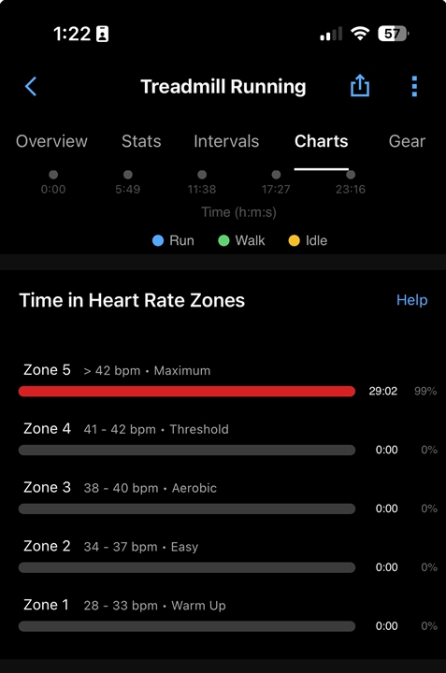
Task: Switch to the Stats tab
Action: (141, 141)
